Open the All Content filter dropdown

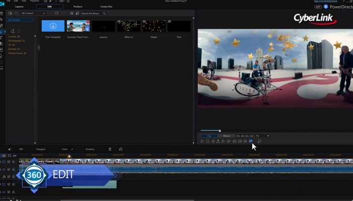(x=32, y=13)
